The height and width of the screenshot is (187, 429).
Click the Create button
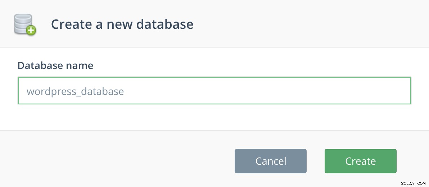pyautogui.click(x=360, y=161)
